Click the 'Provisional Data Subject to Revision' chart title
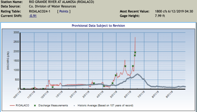The width and height of the screenshot is (197, 112). tap(98, 26)
